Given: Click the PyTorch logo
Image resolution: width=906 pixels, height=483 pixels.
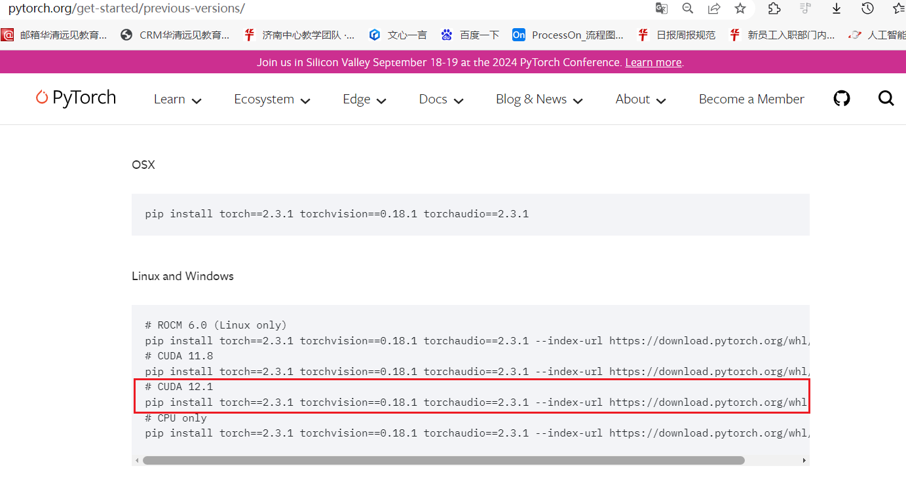Looking at the screenshot, I should [76, 98].
